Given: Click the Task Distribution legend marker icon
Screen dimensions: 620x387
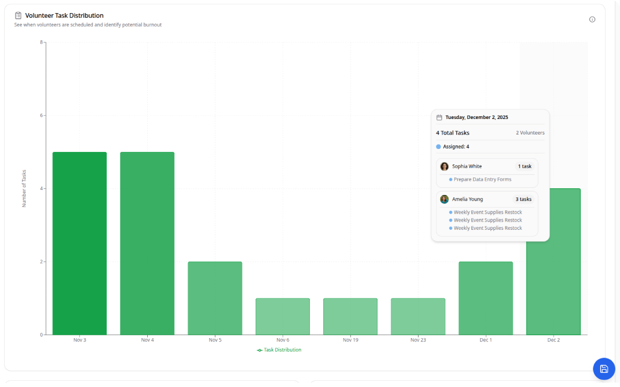Looking at the screenshot, I should 260,350.
